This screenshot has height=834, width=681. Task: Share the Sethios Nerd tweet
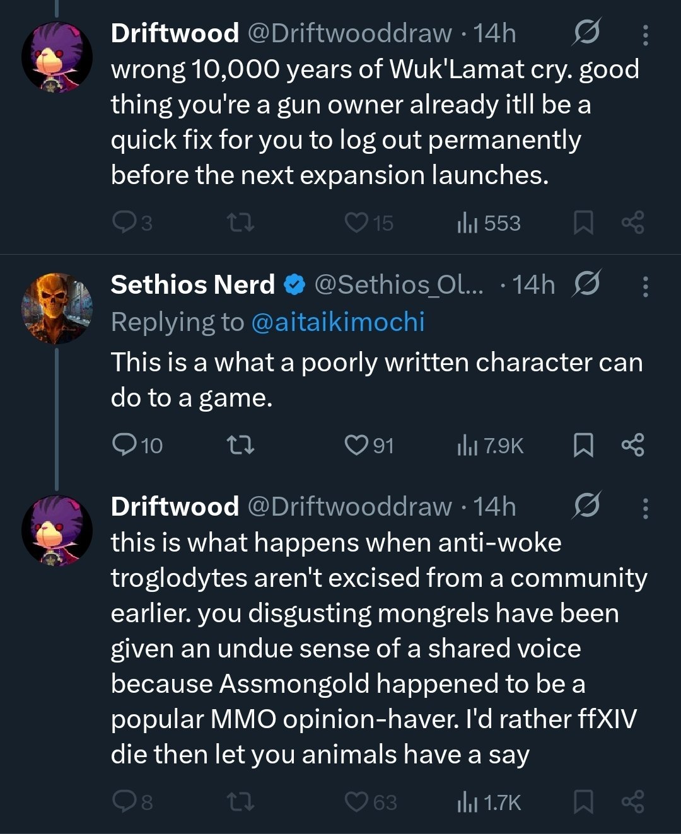(632, 446)
